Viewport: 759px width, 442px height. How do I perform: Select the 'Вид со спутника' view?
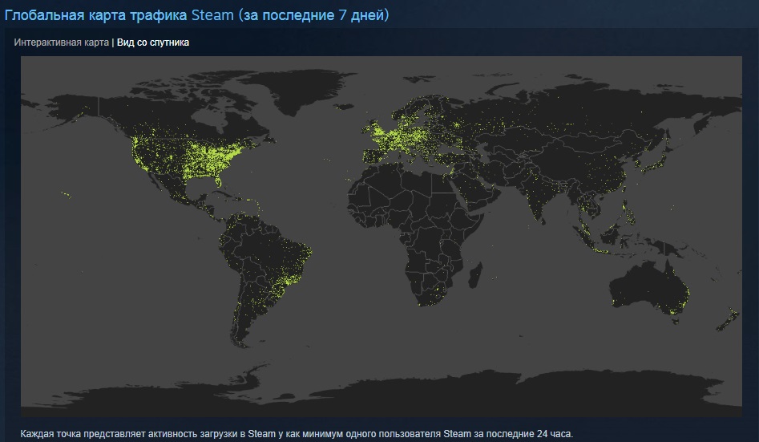[x=153, y=43]
